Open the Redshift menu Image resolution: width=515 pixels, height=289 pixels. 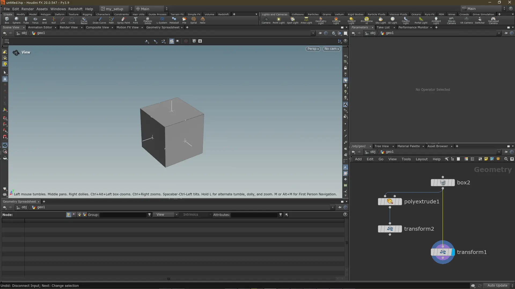[75, 9]
